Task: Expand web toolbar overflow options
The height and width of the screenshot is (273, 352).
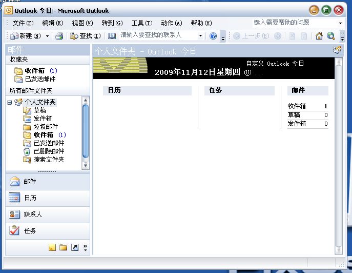Action: (342, 36)
